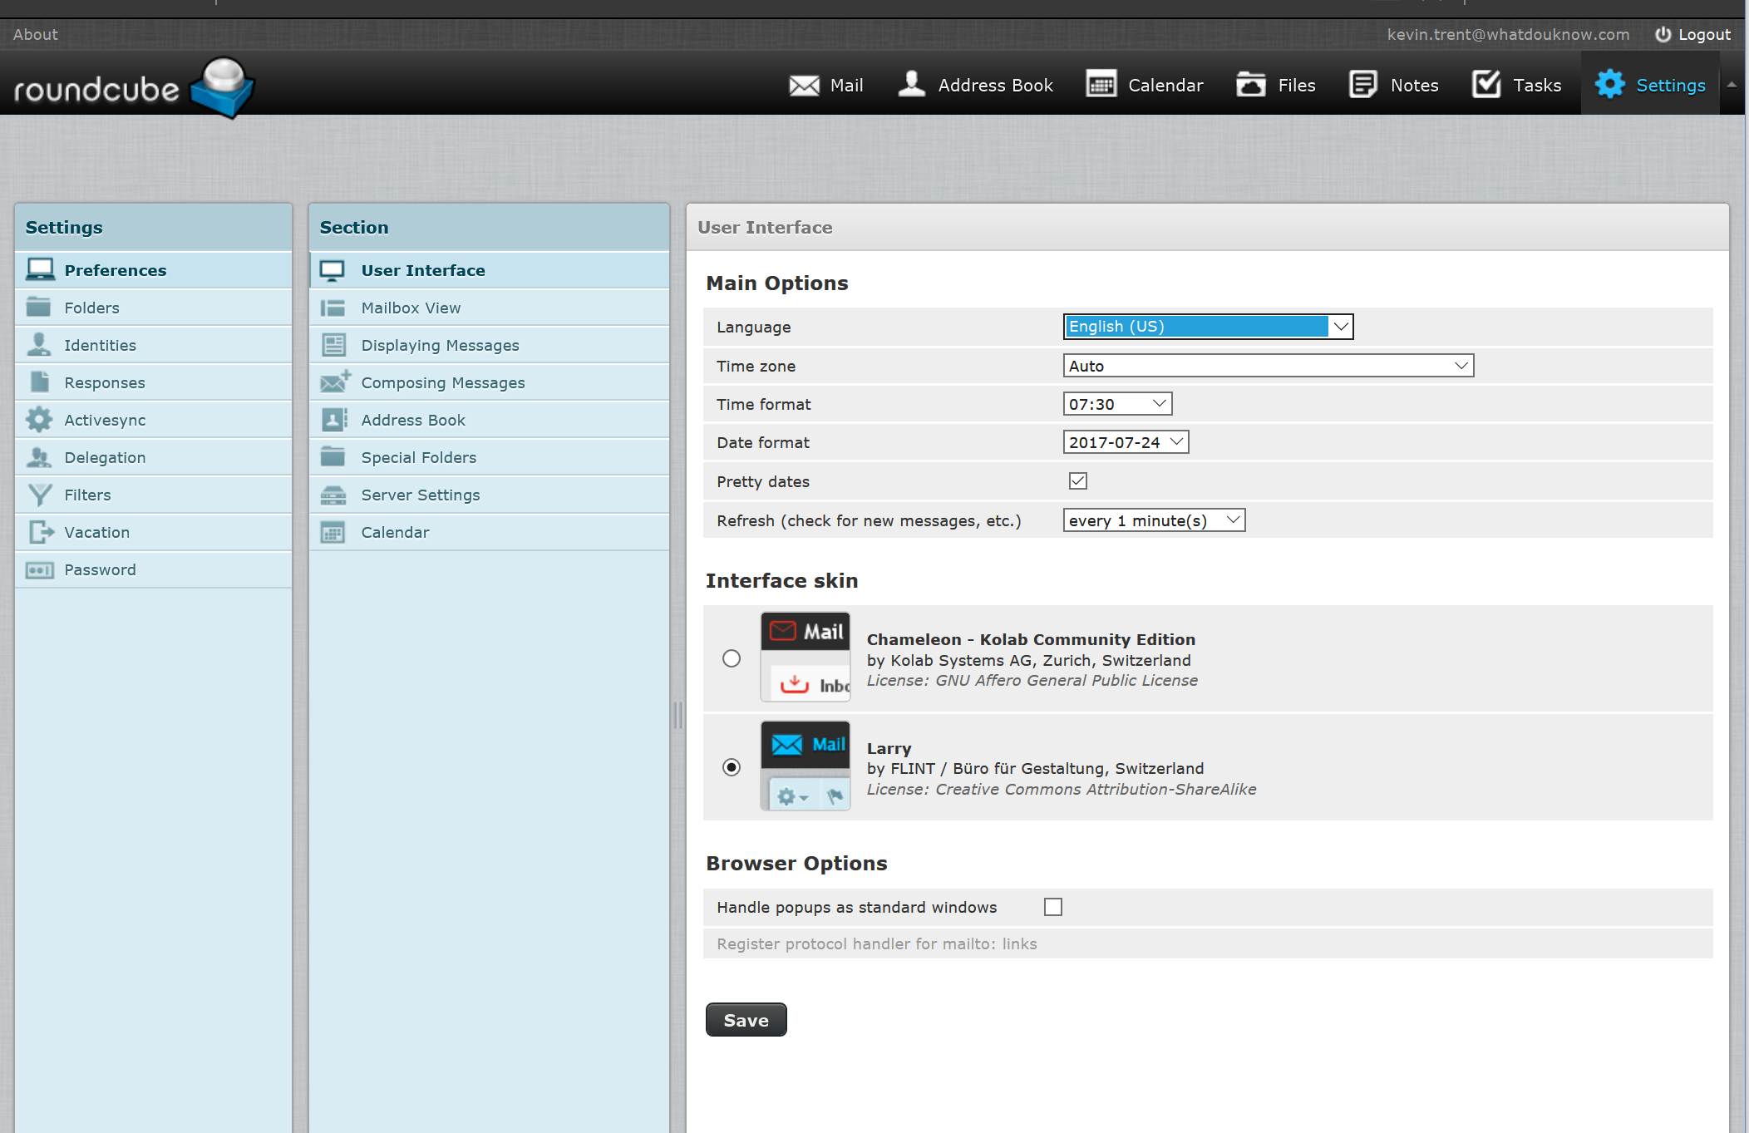The height and width of the screenshot is (1133, 1749).
Task: Switch to the Mailbox View section
Action: point(411,308)
